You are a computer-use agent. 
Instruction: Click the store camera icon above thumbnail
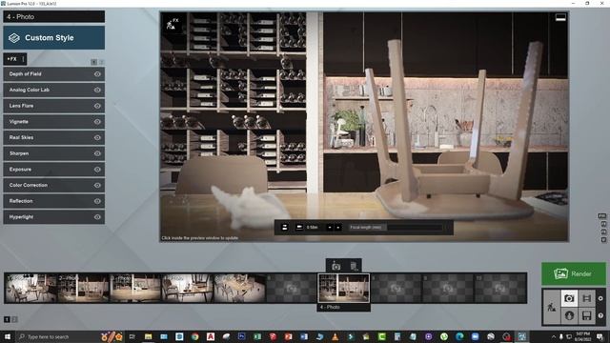click(x=335, y=267)
